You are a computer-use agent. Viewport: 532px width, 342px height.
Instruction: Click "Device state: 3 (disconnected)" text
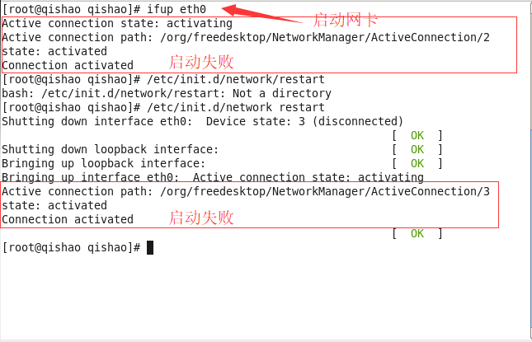click(x=304, y=121)
